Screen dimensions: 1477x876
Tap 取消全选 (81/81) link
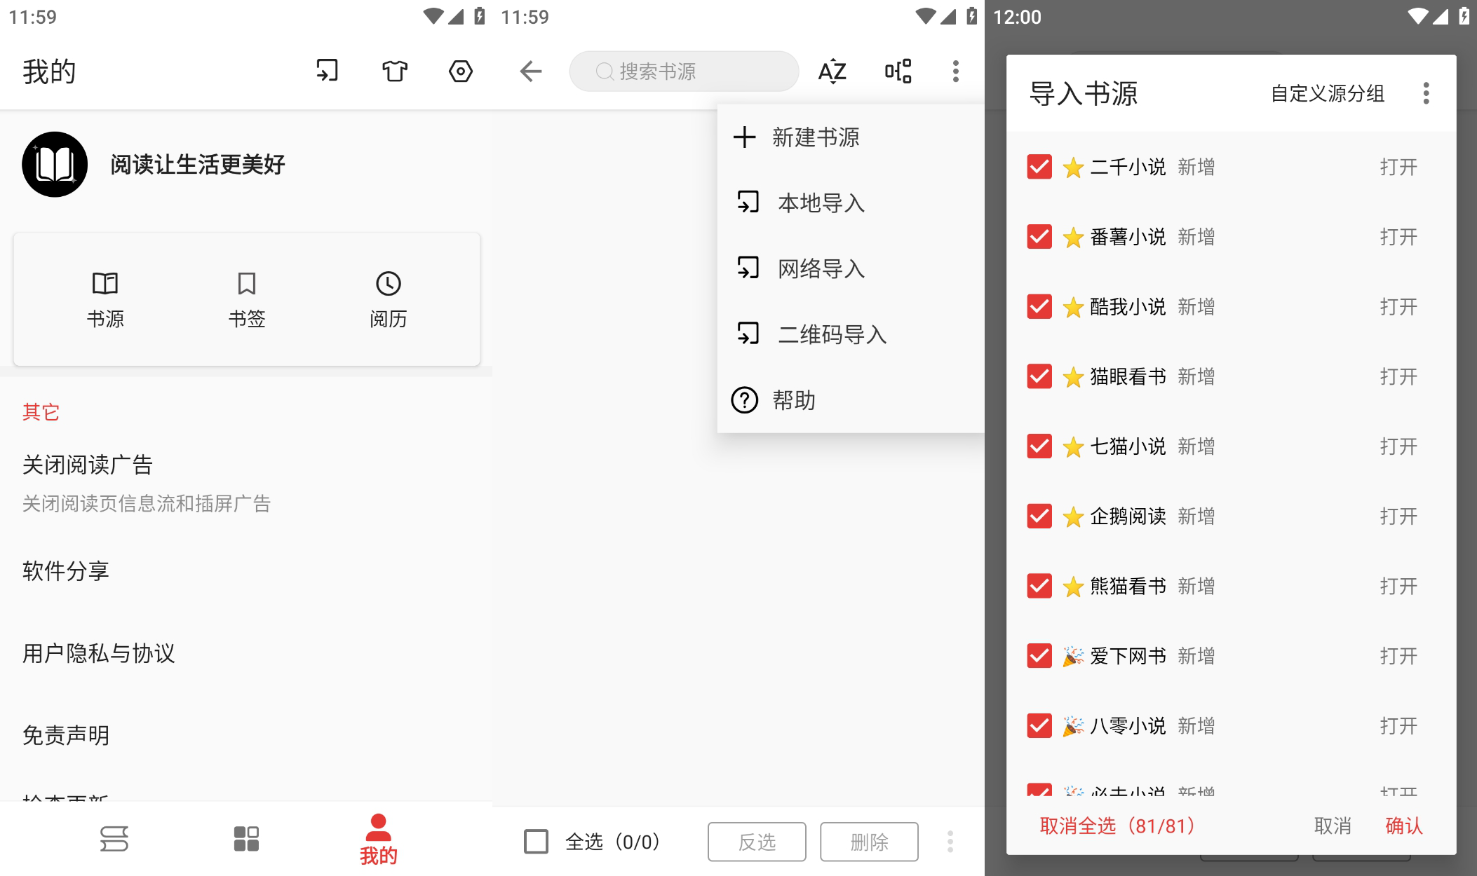coord(1117,826)
